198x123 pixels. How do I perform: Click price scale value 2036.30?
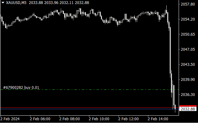(188, 94)
